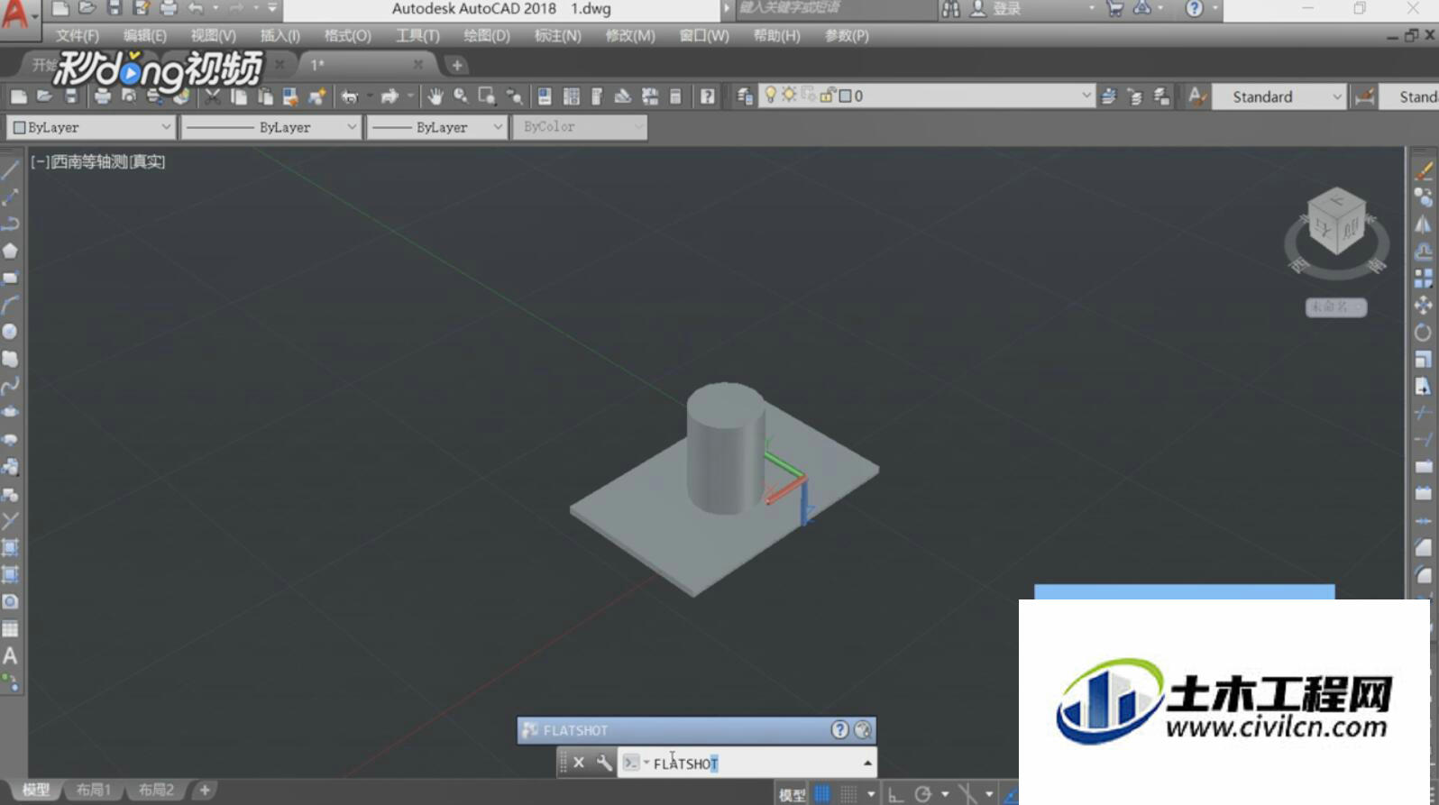
Task: Open the Layer Properties Manager icon
Action: click(x=745, y=96)
